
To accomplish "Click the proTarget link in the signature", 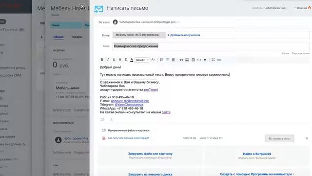I will (x=151, y=90).
